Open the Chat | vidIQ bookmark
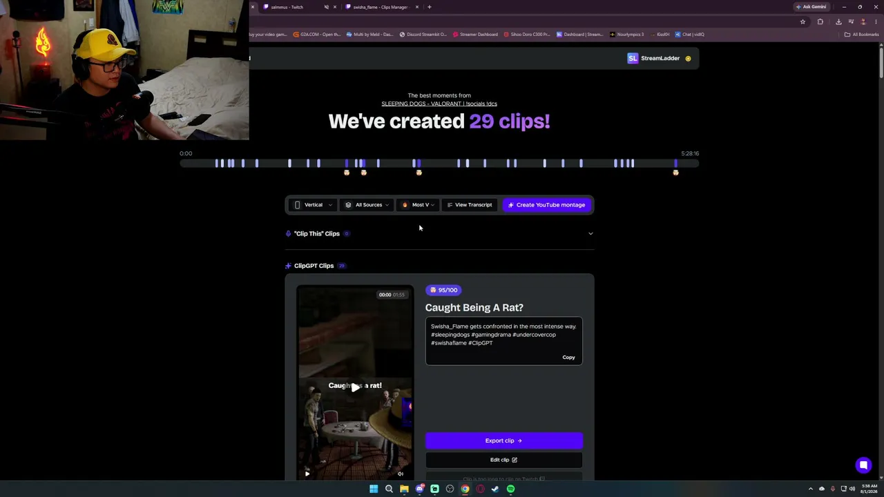The image size is (884, 497). [x=690, y=35]
